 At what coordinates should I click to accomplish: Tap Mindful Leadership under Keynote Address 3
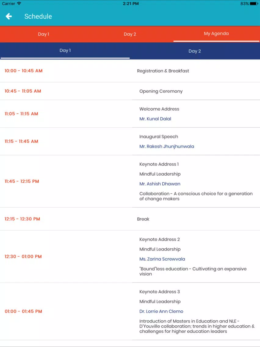click(x=160, y=301)
